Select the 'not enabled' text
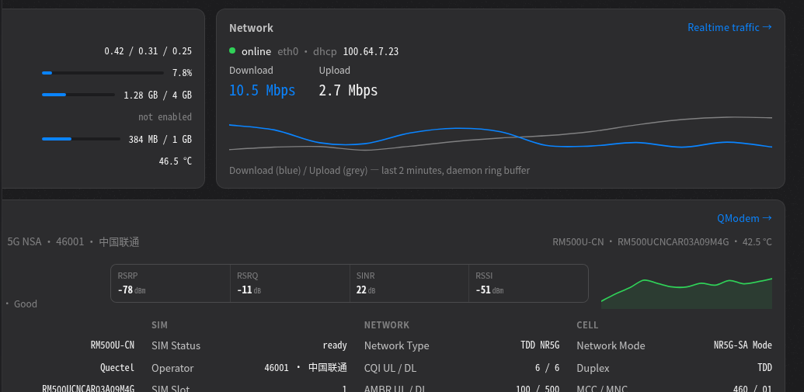 click(x=165, y=117)
